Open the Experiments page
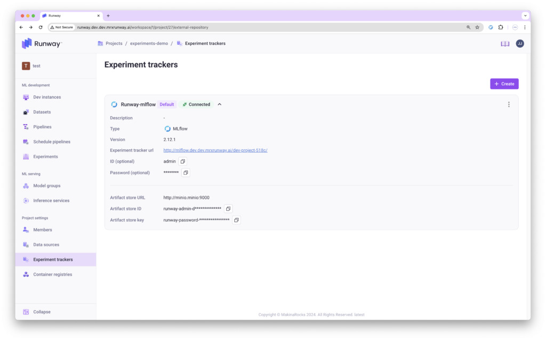Viewport: 546px width, 340px height. pyautogui.click(x=45, y=157)
